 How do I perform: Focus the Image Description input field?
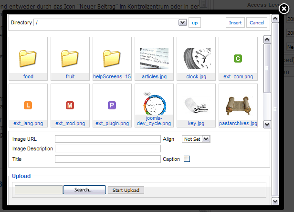click(108, 148)
